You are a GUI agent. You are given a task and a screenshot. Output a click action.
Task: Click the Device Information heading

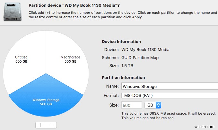pos(121,41)
